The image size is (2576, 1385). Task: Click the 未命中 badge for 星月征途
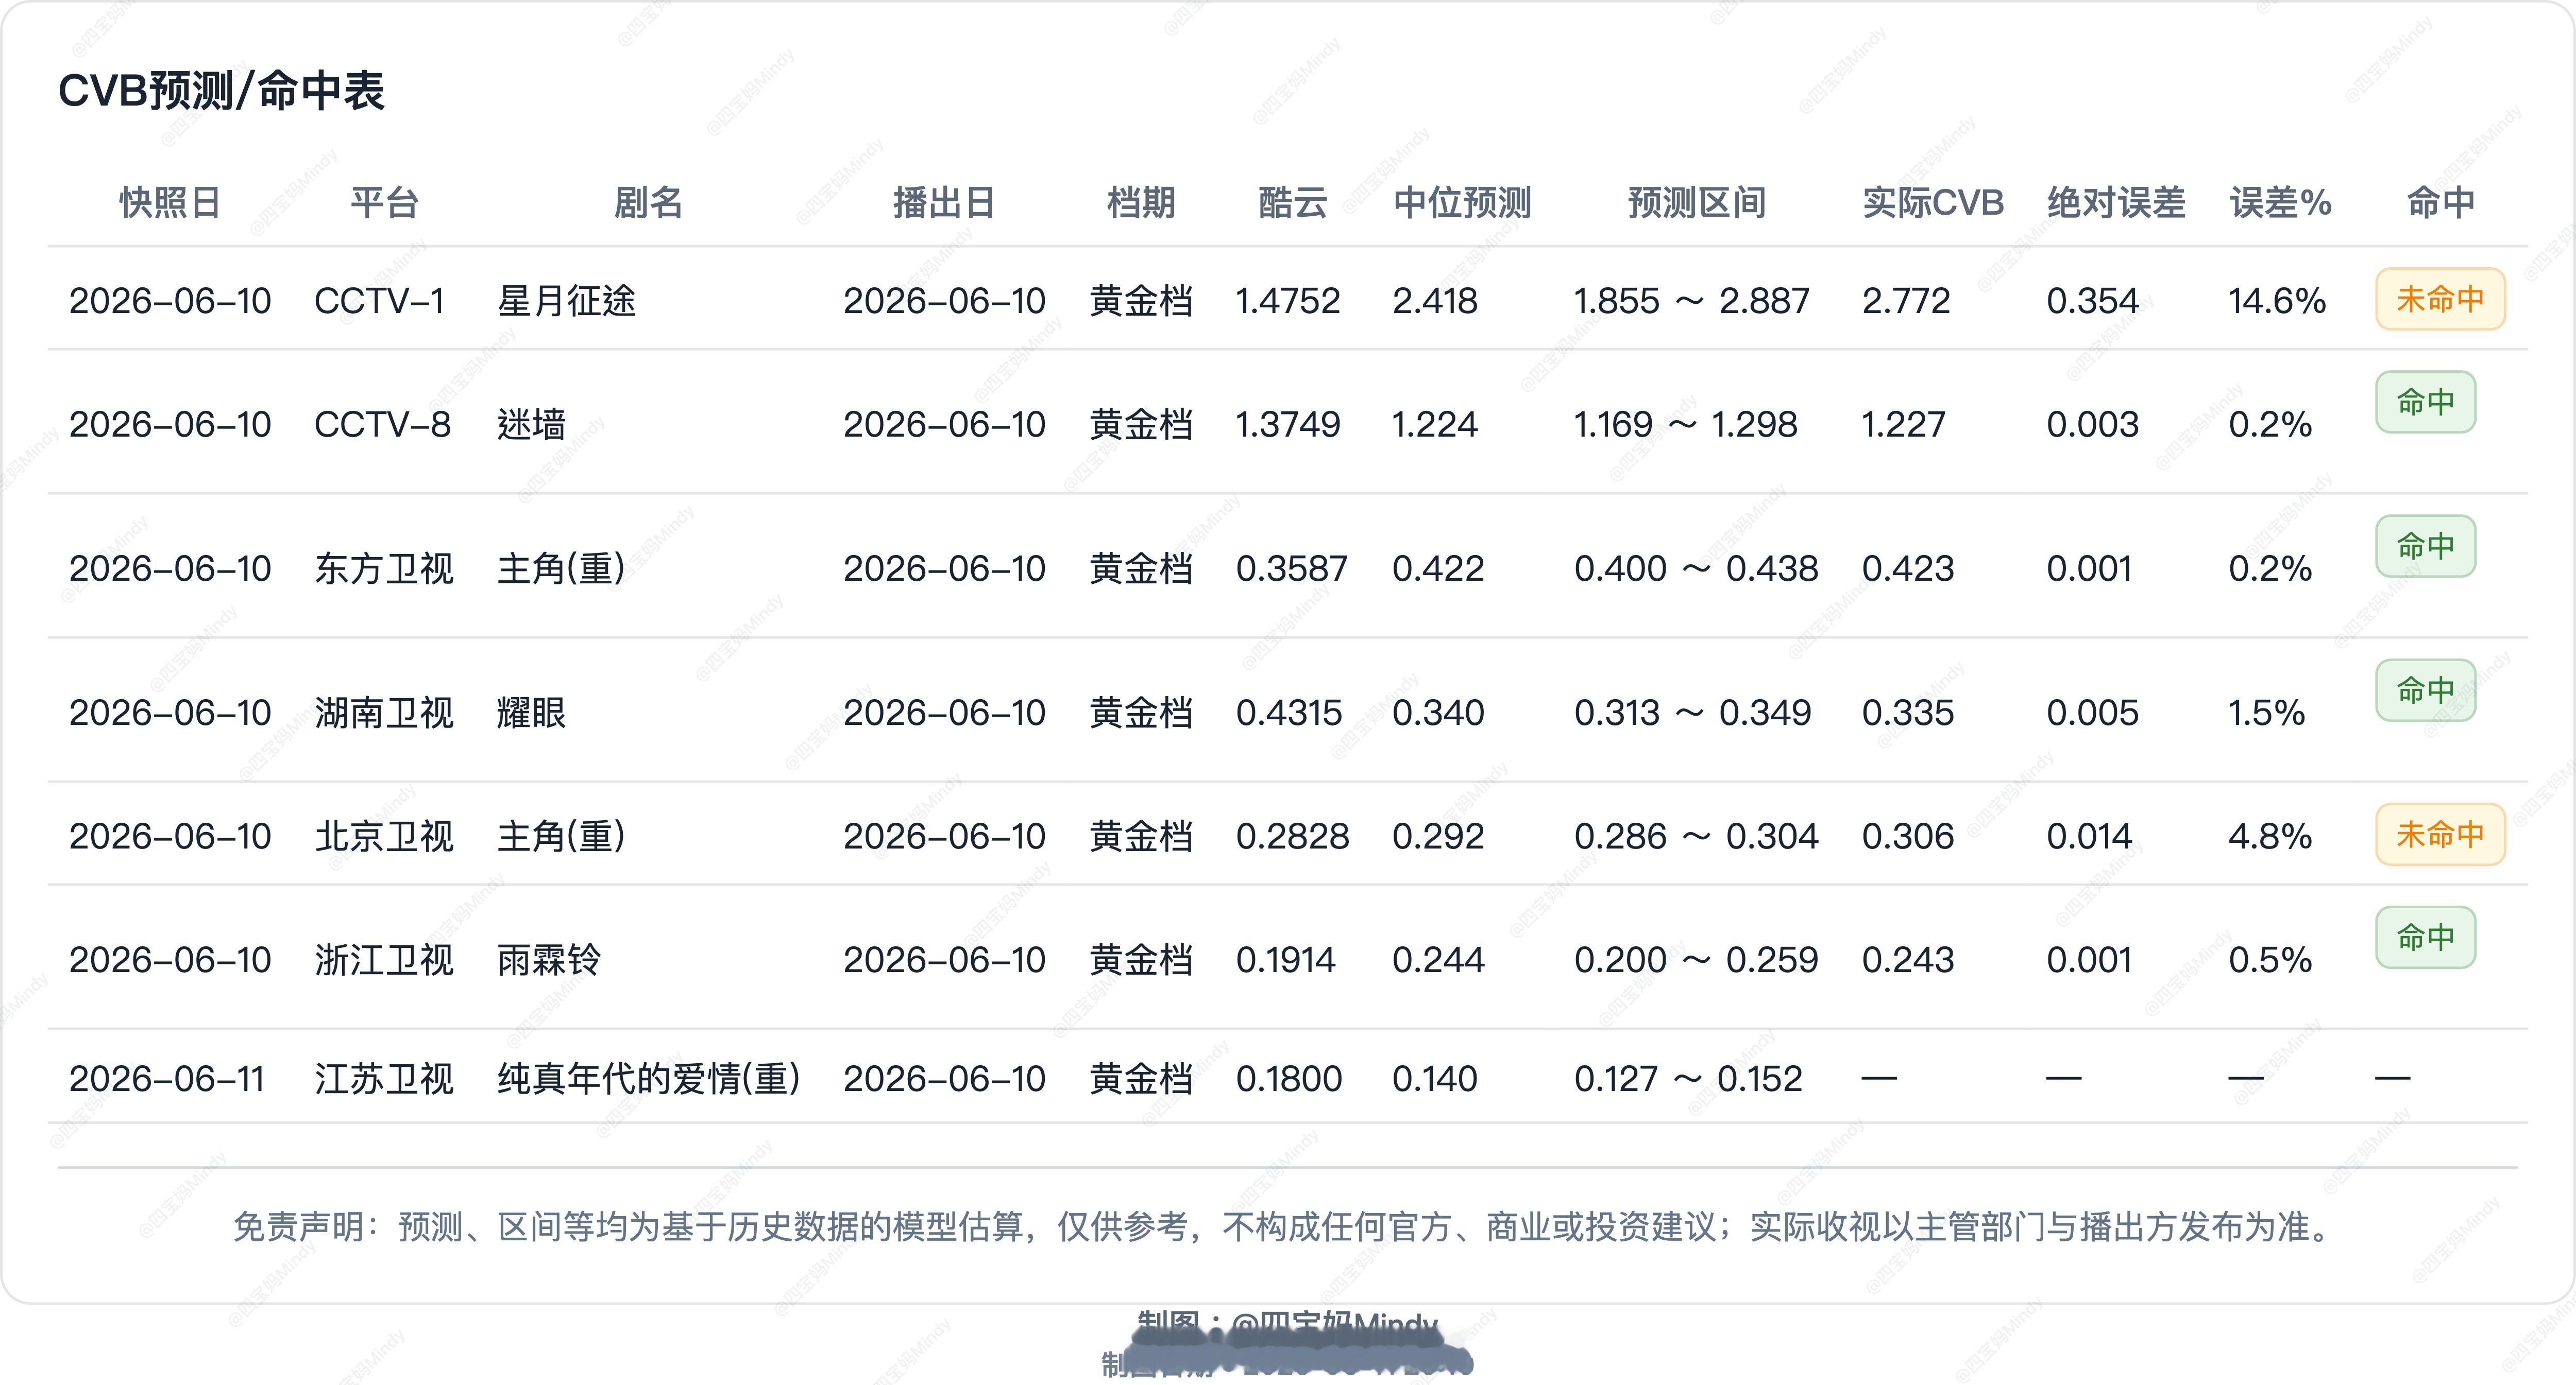(x=2440, y=299)
